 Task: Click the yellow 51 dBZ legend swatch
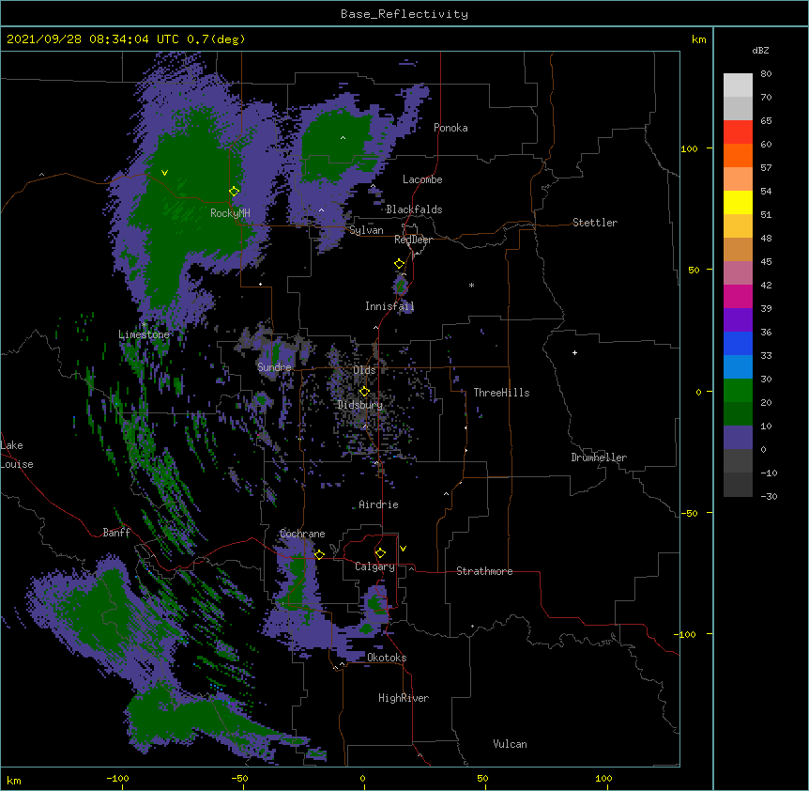(x=738, y=202)
